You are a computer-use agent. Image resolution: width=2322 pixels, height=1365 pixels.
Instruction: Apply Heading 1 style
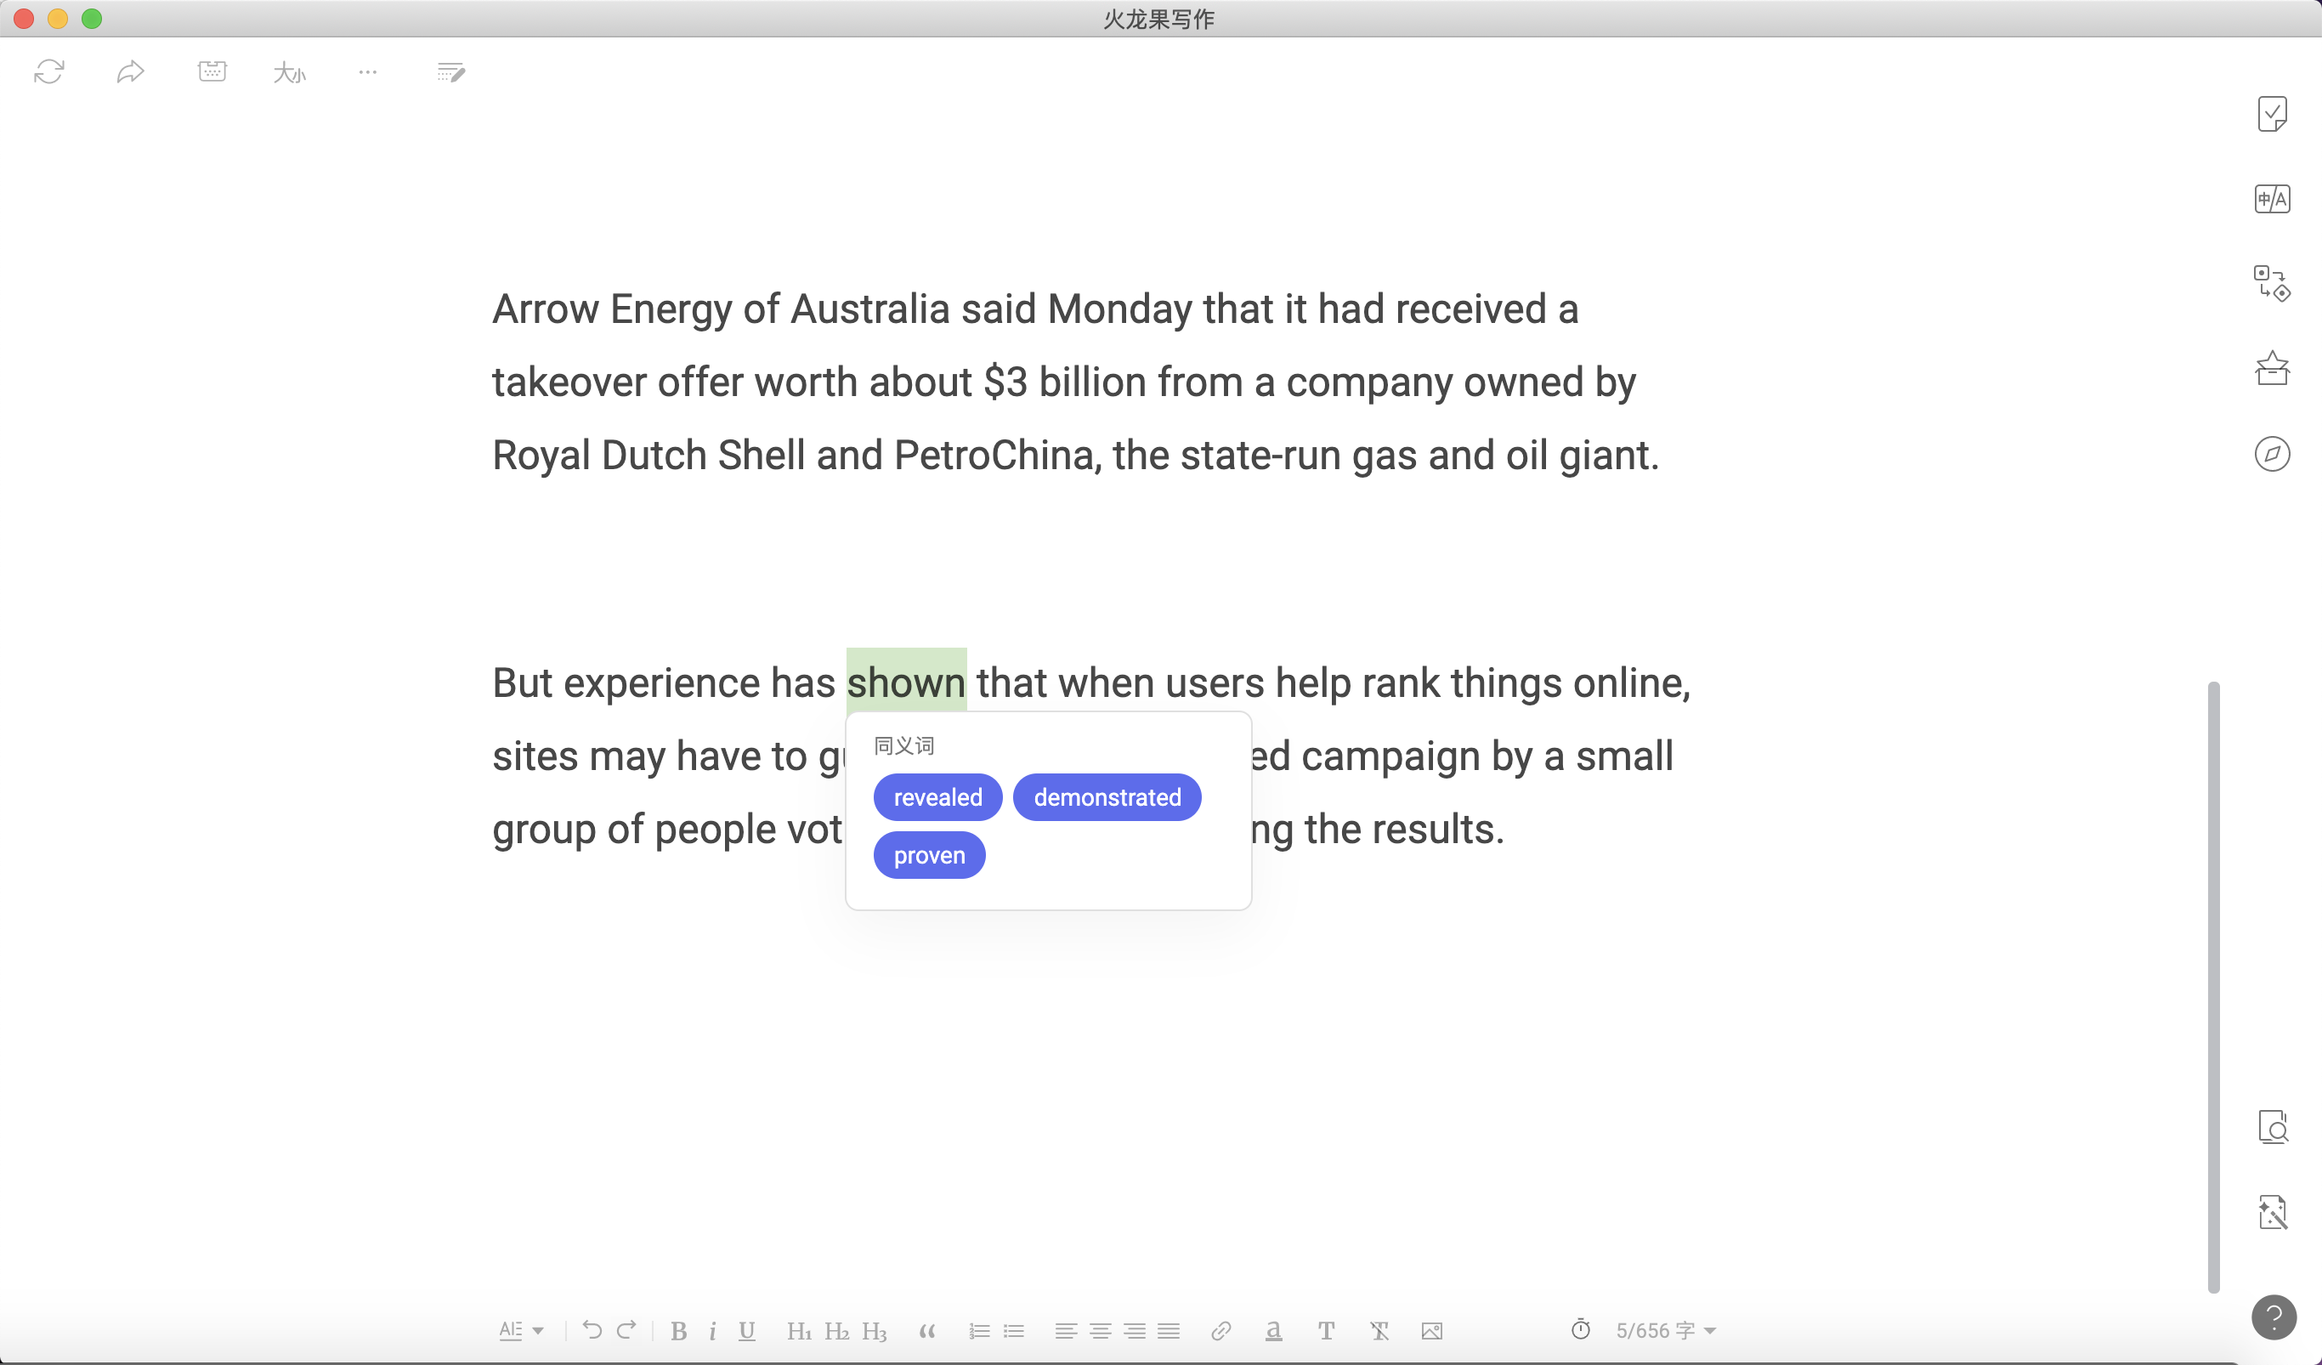click(799, 1330)
